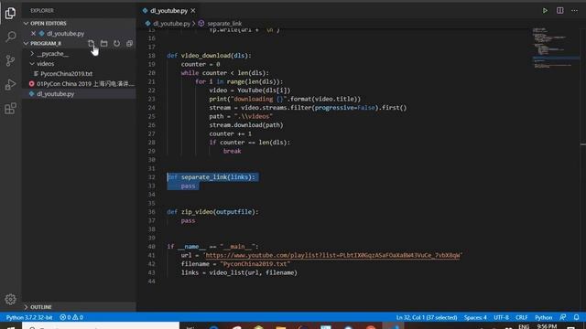The width and height of the screenshot is (586, 329).
Task: Open the editor More Actions menu
Action: 574,10
